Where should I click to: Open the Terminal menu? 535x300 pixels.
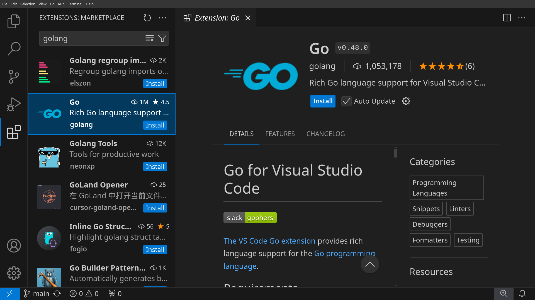click(75, 4)
